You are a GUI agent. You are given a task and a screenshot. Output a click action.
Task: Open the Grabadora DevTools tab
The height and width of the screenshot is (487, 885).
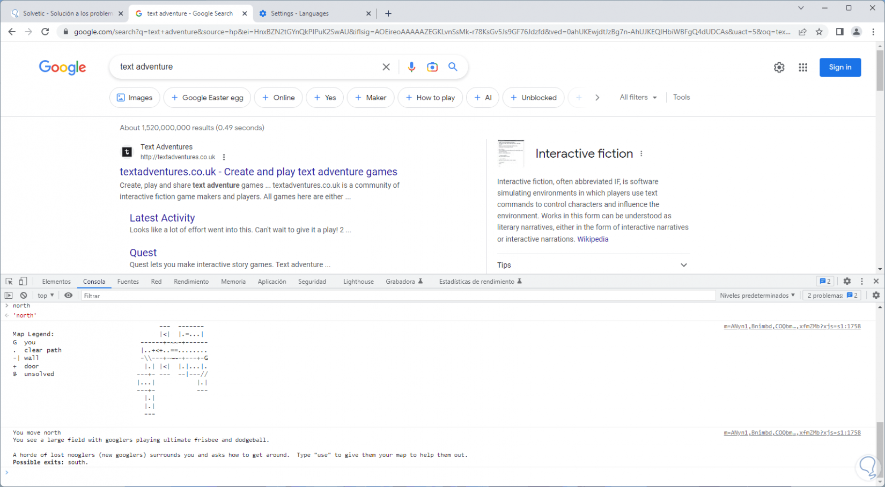tap(404, 282)
